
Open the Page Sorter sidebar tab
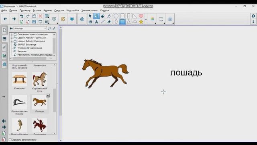(x=4, y=30)
